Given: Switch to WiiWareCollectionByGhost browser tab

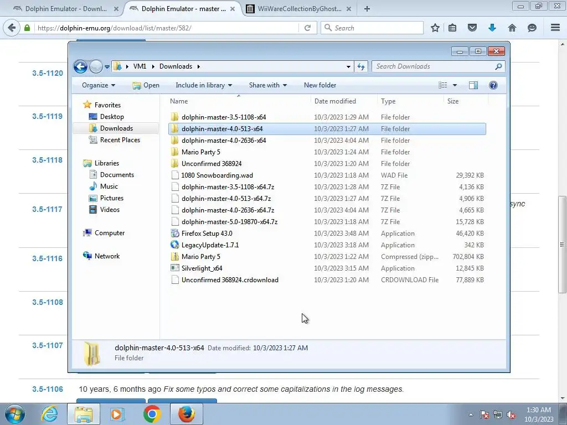Looking at the screenshot, I should (x=299, y=9).
